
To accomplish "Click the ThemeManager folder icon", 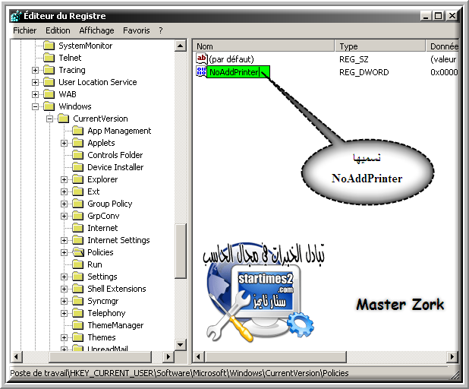I will [77, 325].
